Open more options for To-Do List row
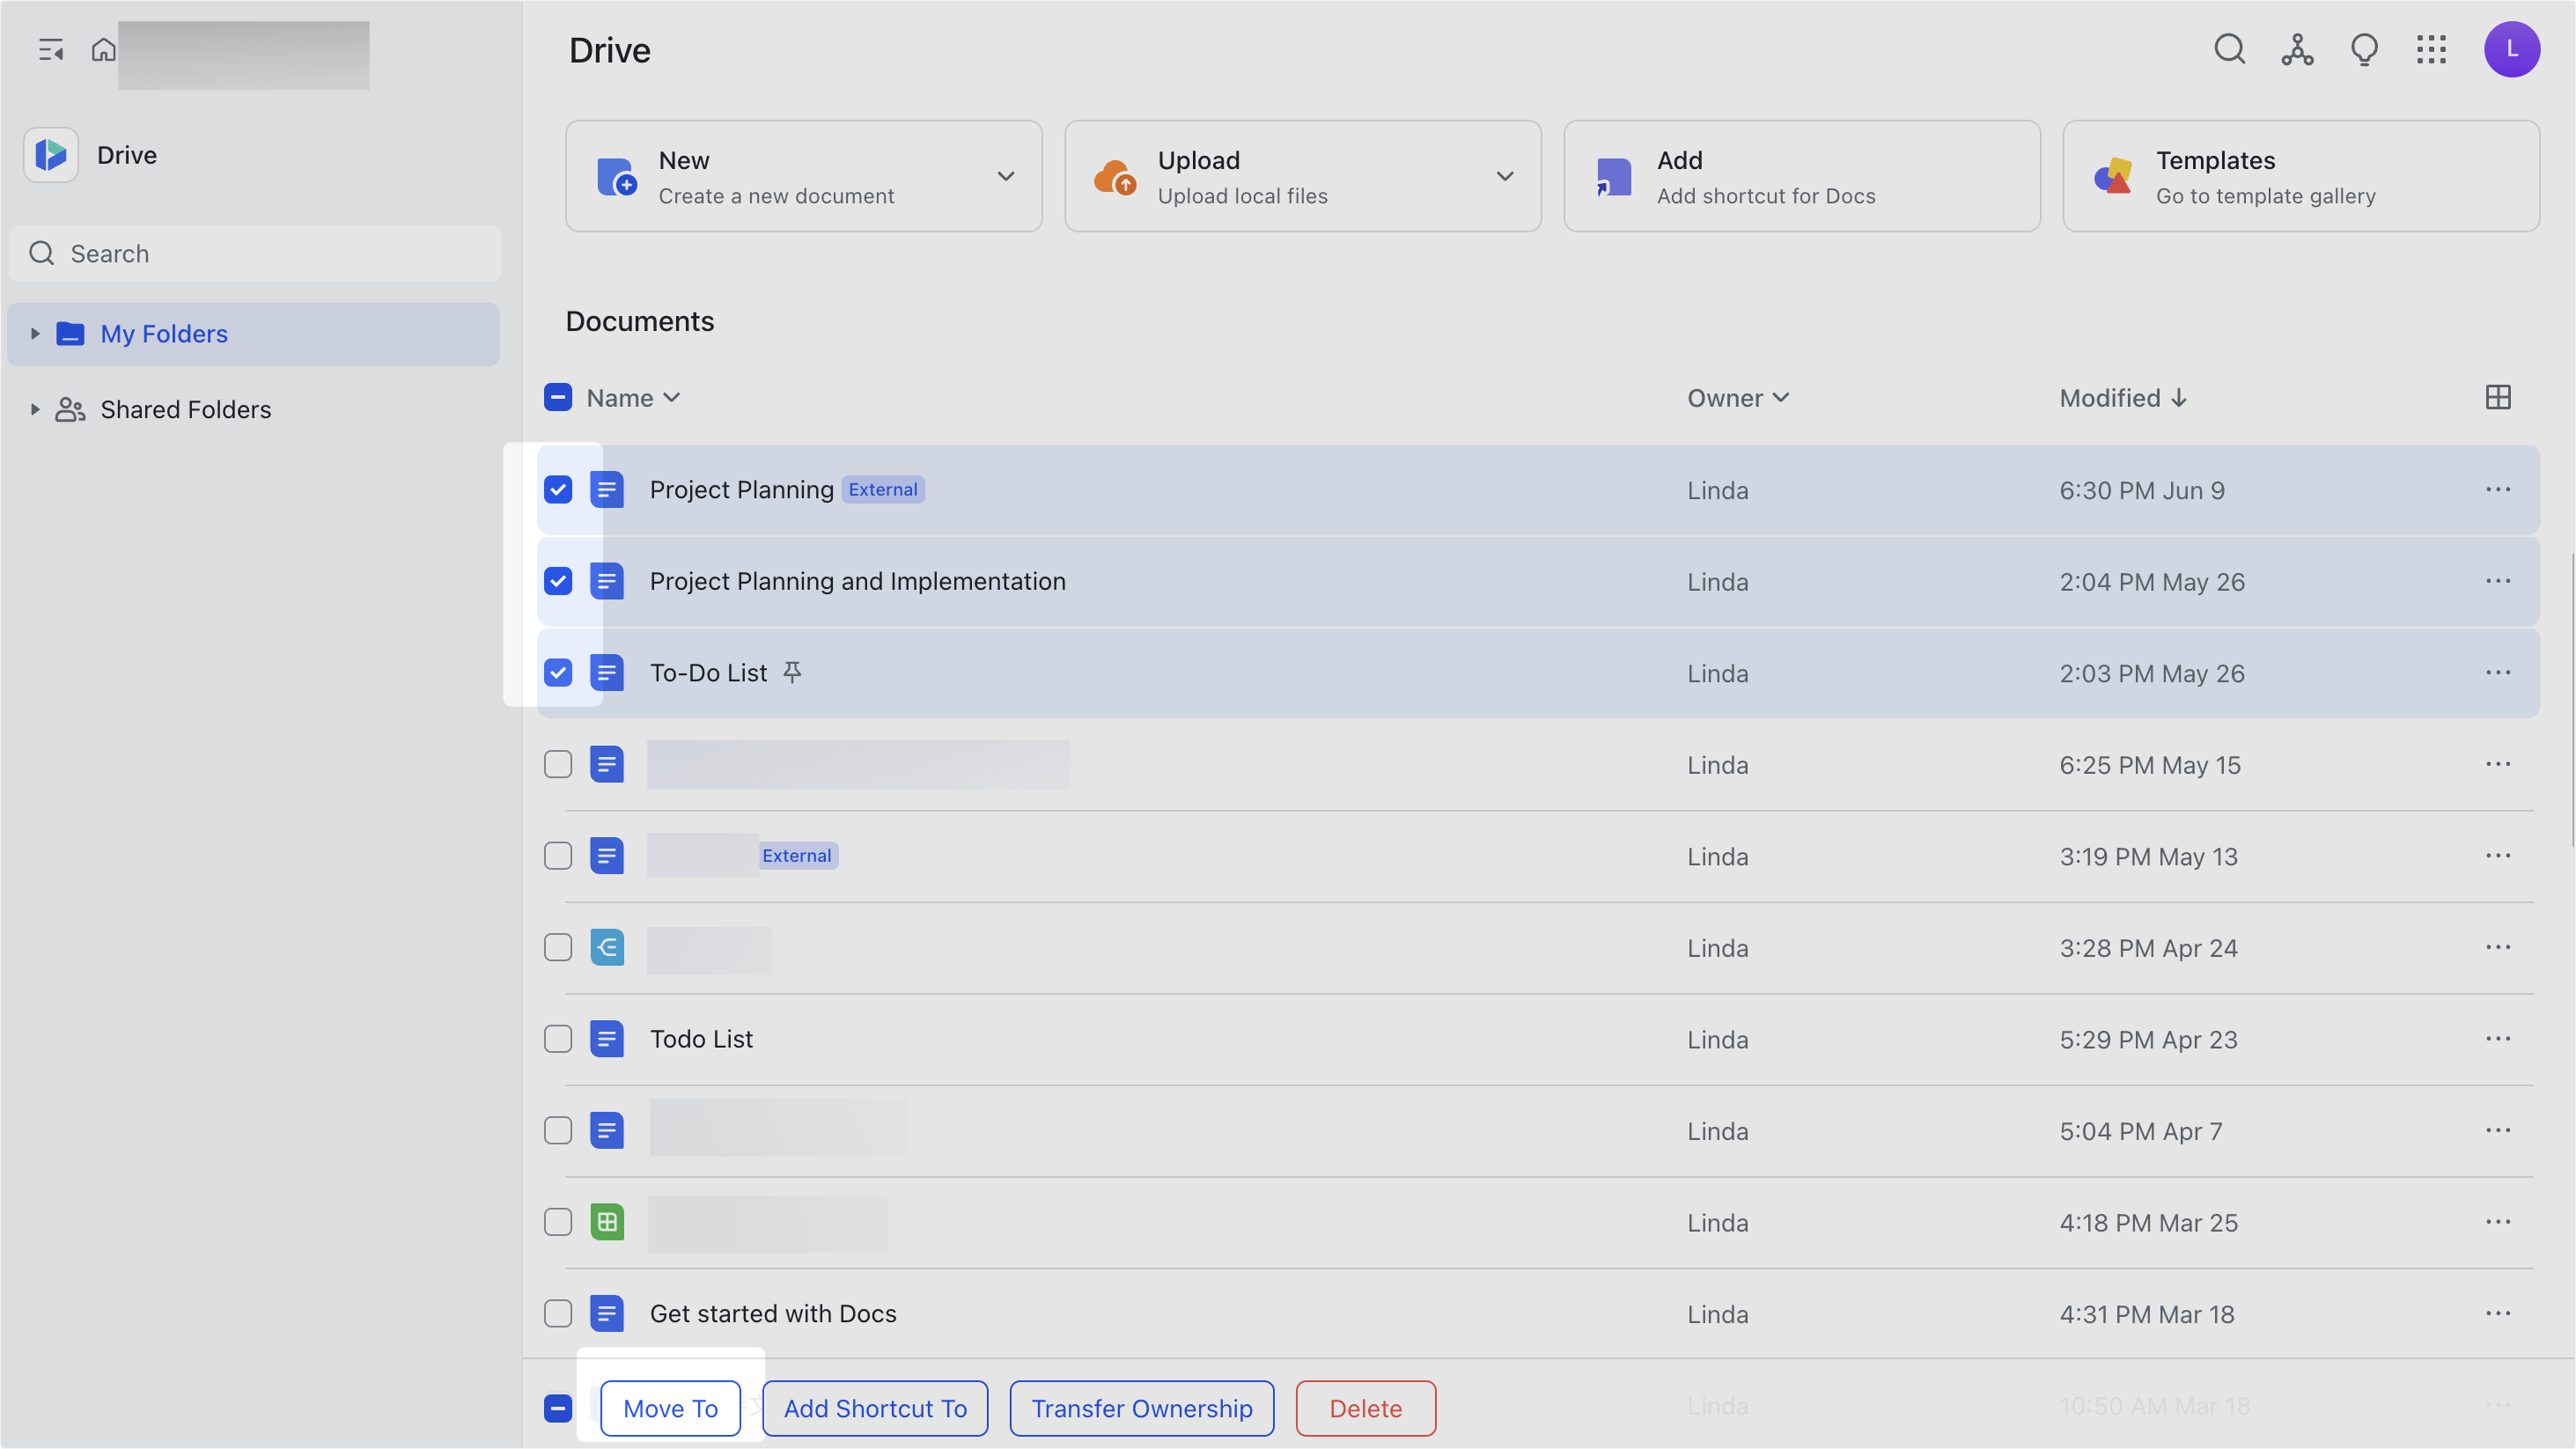The width and height of the screenshot is (2576, 1449). click(x=2498, y=672)
